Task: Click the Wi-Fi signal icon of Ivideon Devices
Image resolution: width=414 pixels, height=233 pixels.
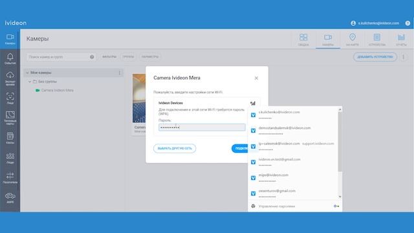Action: 253,103
